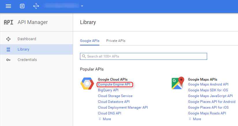Select the Library sidebar item
This screenshot has width=238, height=126.
36,49
